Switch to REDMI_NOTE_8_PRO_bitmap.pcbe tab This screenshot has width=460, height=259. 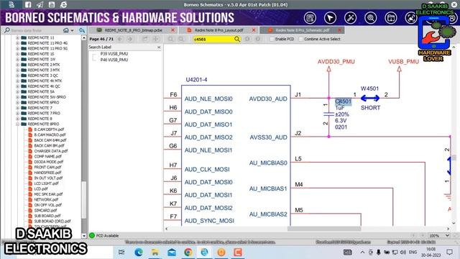[x=133, y=30]
